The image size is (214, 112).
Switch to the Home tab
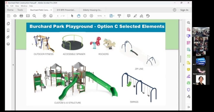pos(10,10)
